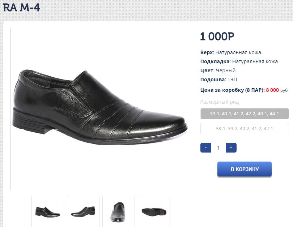
Task: Open the shoe sole thumbnail
Action: pyautogui.click(x=154, y=211)
